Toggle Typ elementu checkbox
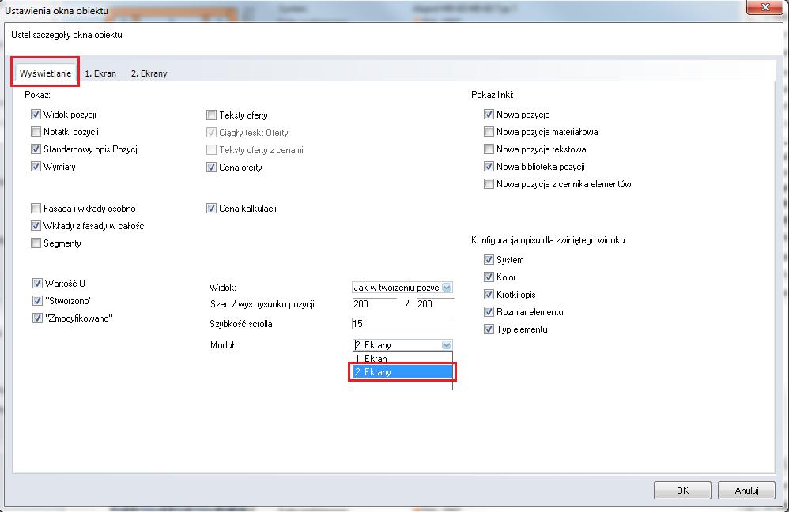Screen dimensions: 789x512 click(489, 329)
